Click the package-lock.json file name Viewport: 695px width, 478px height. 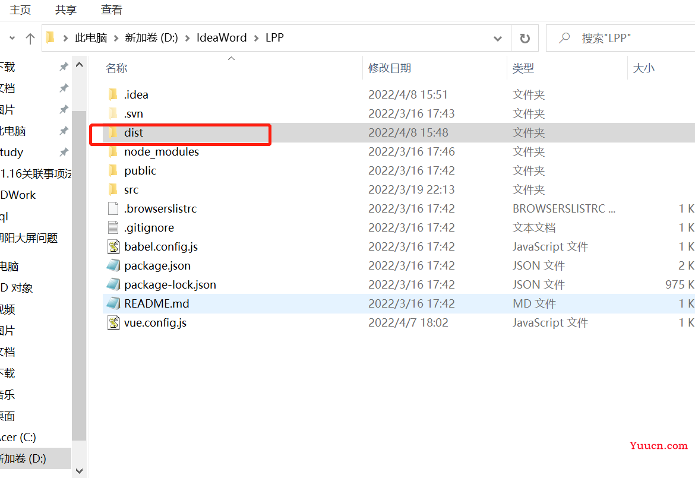170,284
